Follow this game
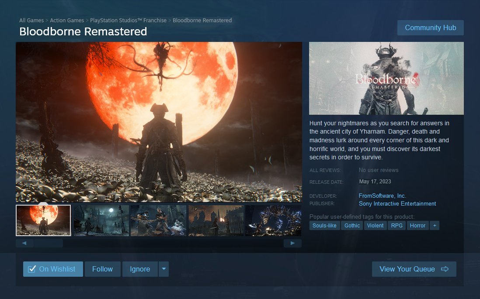Screen dimensions: 480x299 tap(103, 269)
